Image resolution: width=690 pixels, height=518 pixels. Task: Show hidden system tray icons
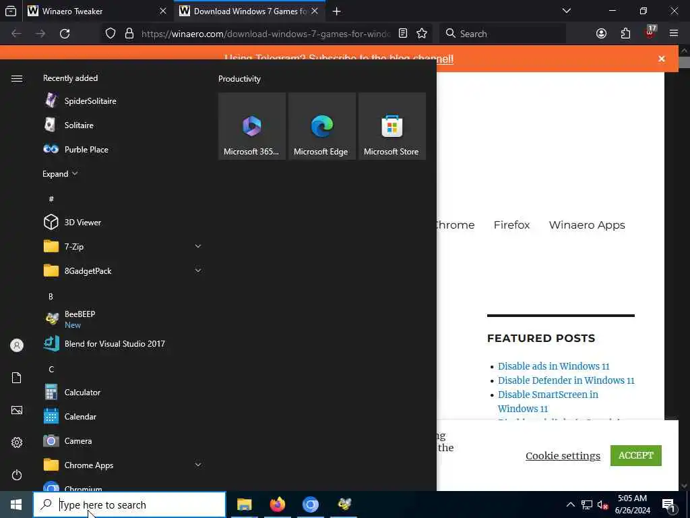tap(570, 505)
